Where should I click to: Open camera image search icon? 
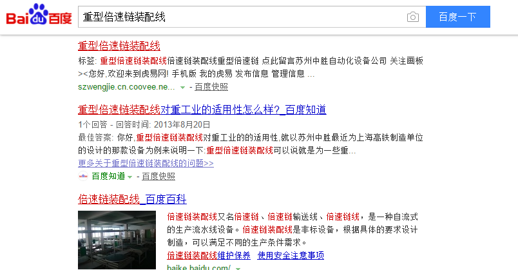(412, 17)
